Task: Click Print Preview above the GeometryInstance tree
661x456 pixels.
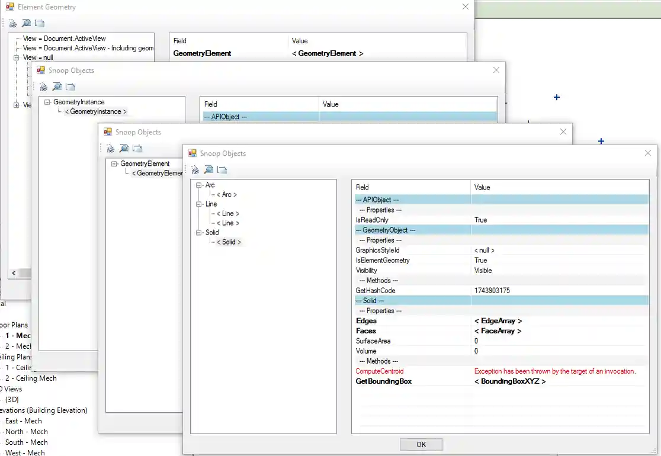Action: (x=57, y=86)
